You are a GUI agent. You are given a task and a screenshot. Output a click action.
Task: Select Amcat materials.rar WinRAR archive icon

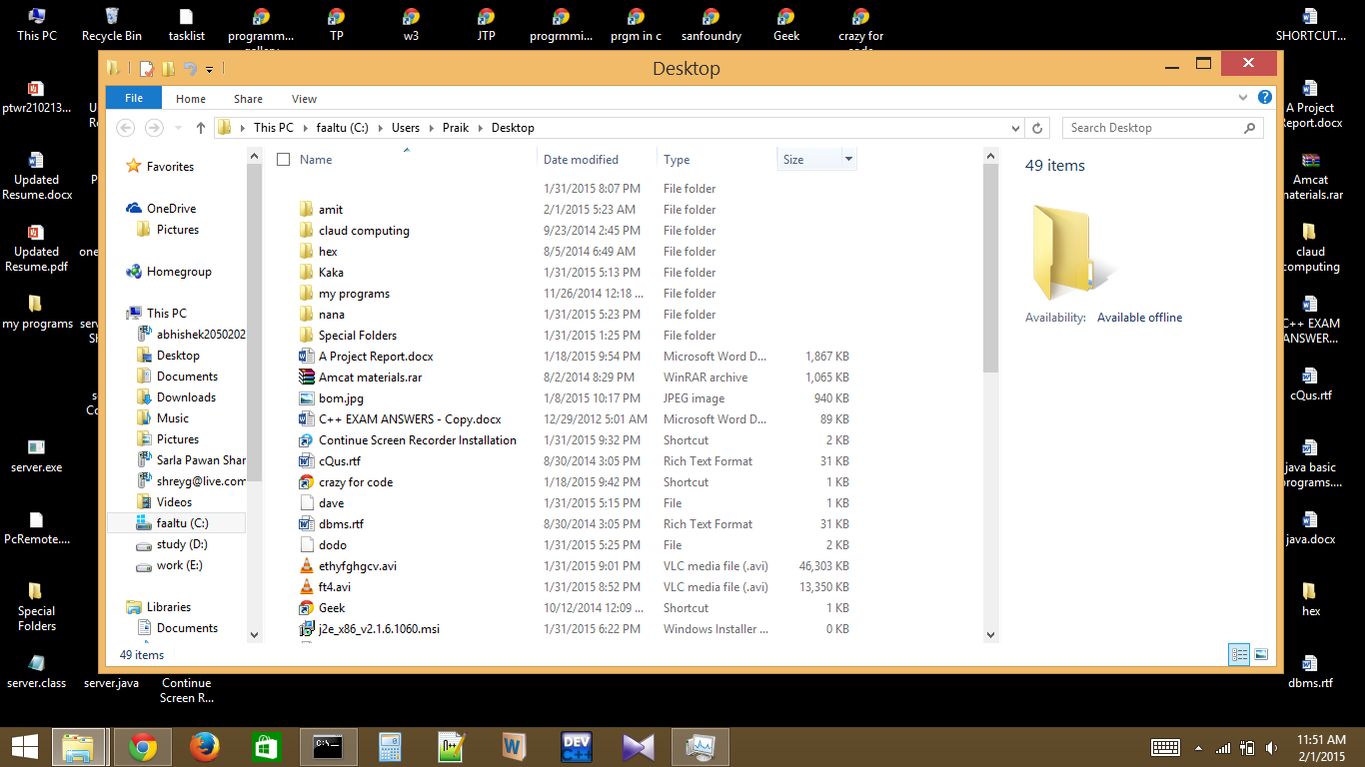tap(307, 378)
